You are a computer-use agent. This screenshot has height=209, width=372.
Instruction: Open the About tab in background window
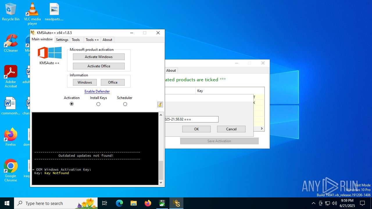click(x=171, y=71)
